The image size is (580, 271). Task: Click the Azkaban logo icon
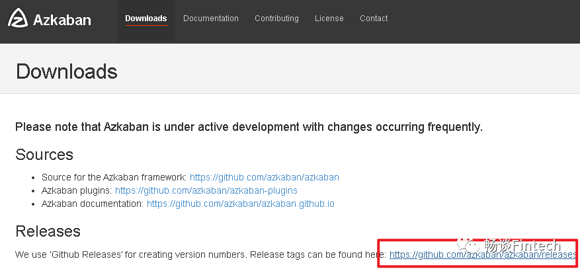(x=17, y=19)
